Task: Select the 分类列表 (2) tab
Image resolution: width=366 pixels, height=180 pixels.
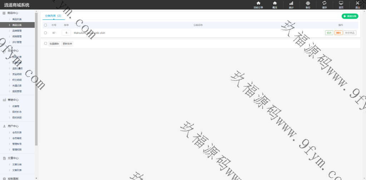Action: tap(53, 16)
